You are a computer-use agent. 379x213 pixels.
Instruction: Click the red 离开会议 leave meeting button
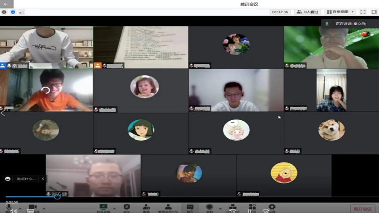(x=362, y=209)
